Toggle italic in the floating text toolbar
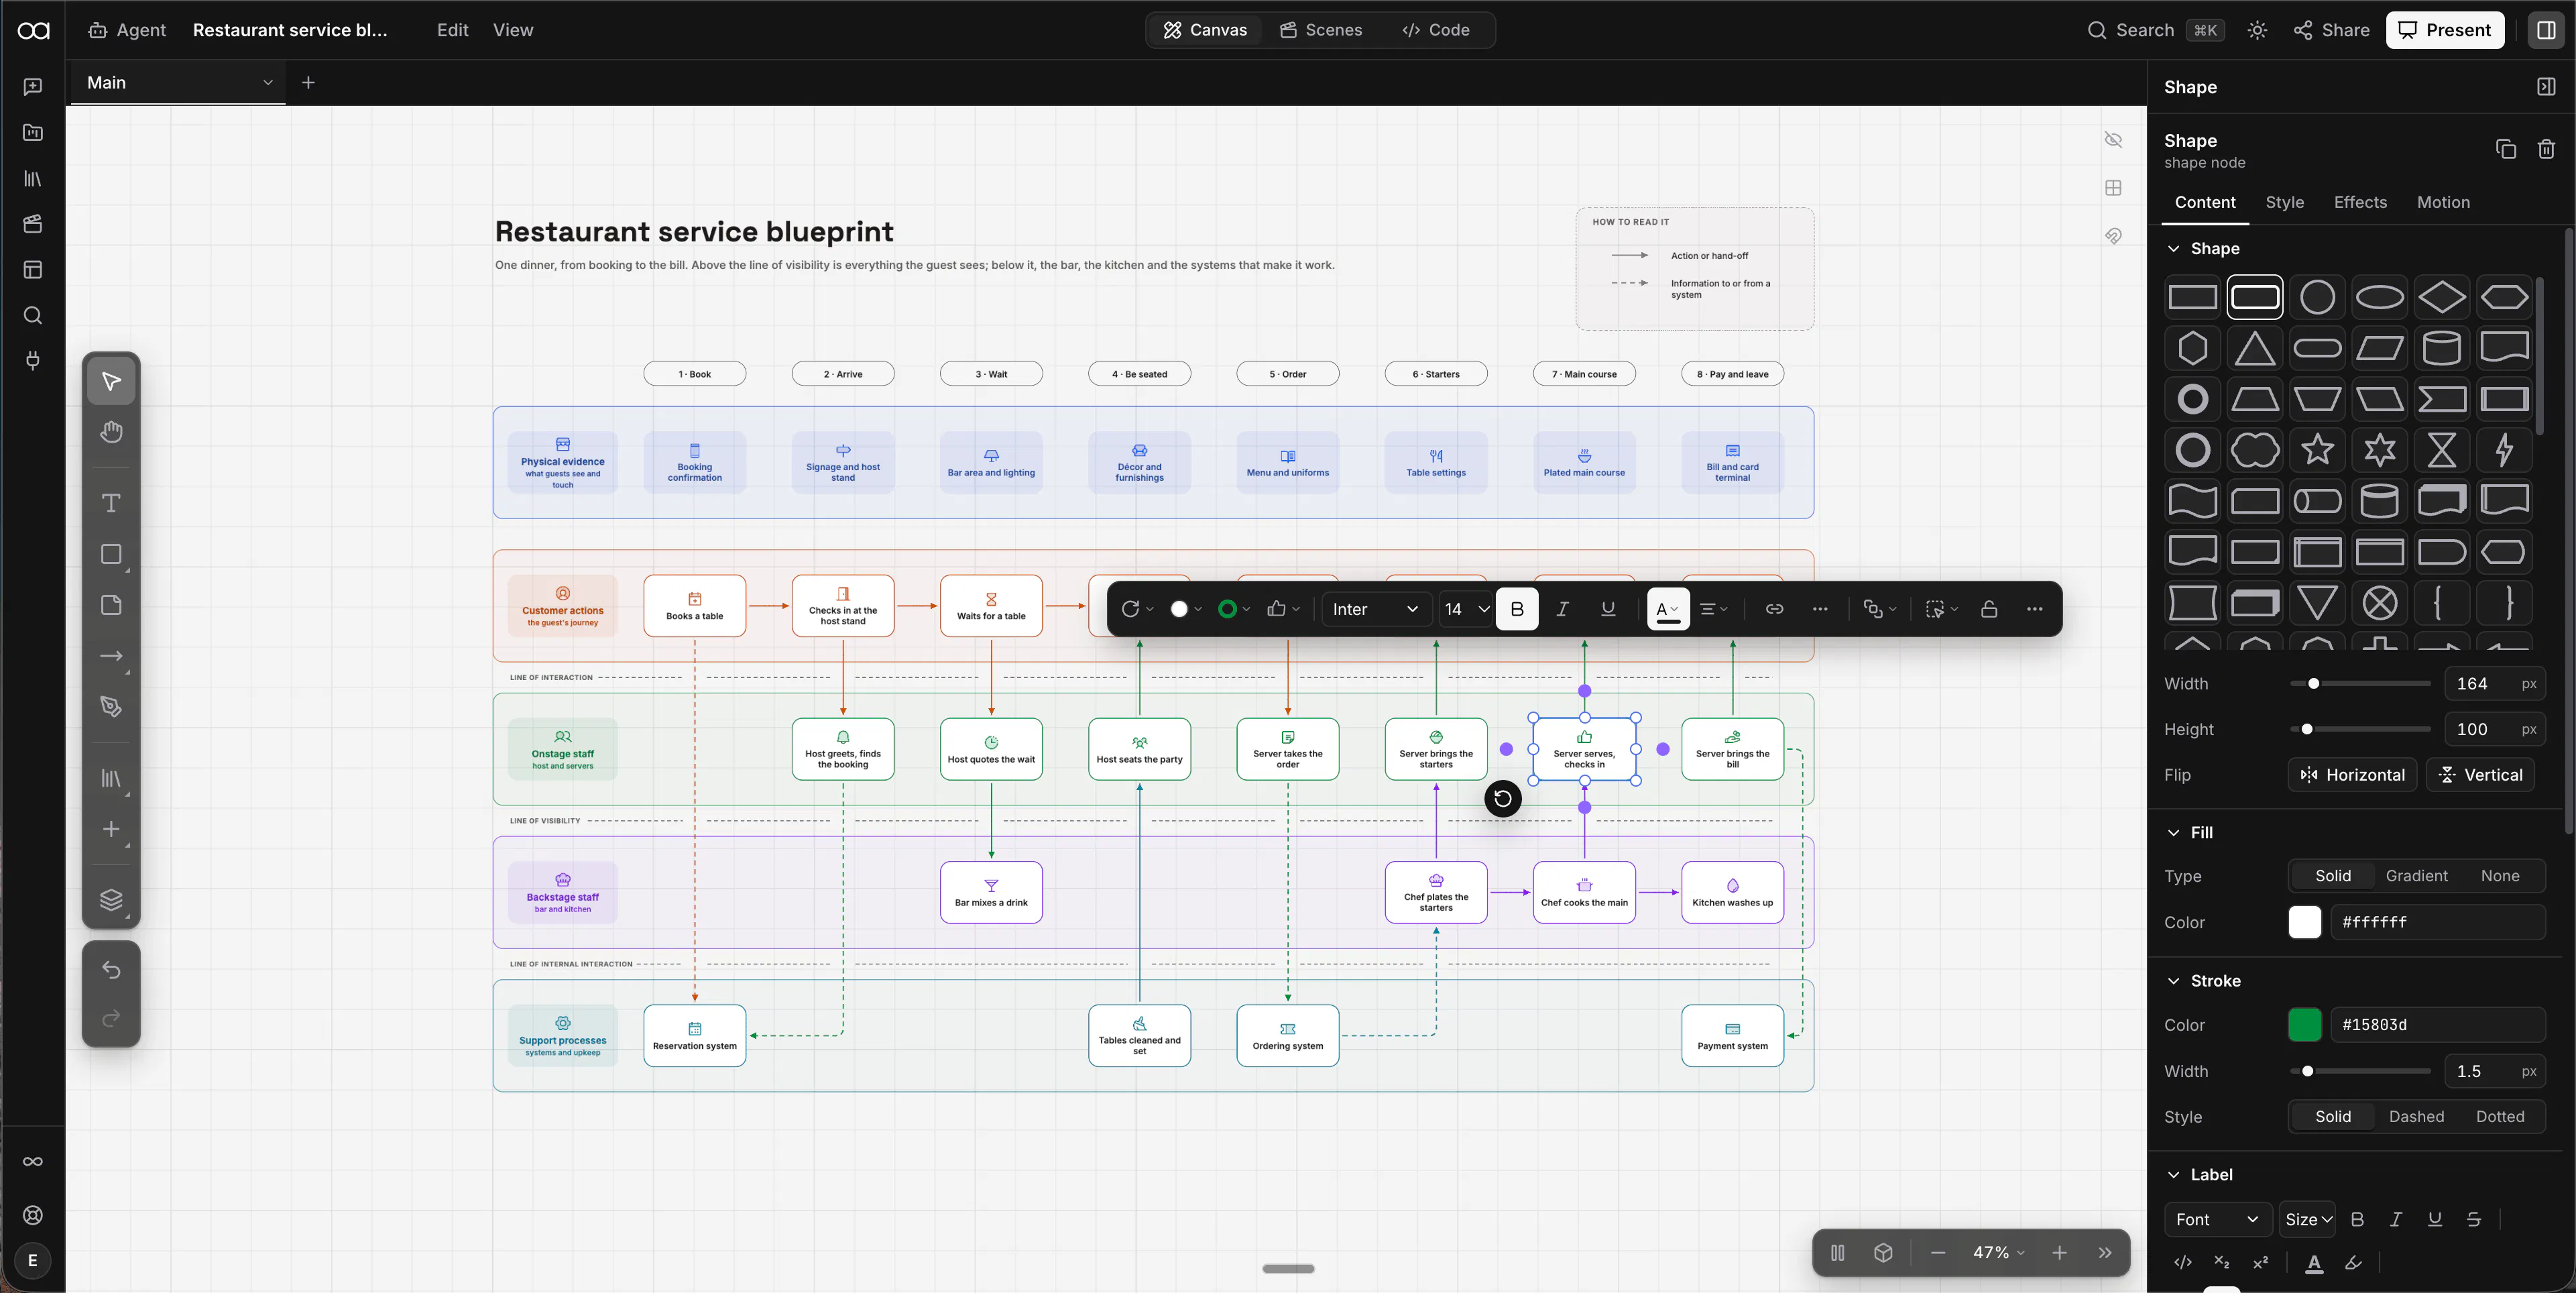 pyautogui.click(x=1562, y=609)
